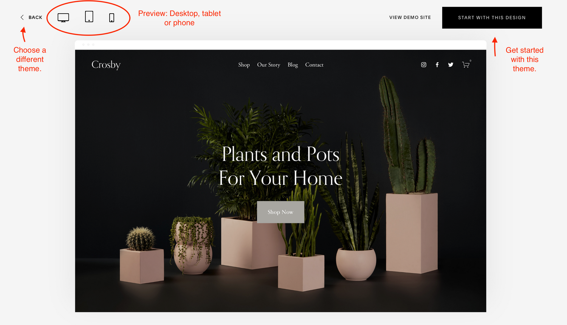This screenshot has height=325, width=567.
Task: Open the Instagram icon in site header
Action: pyautogui.click(x=424, y=65)
